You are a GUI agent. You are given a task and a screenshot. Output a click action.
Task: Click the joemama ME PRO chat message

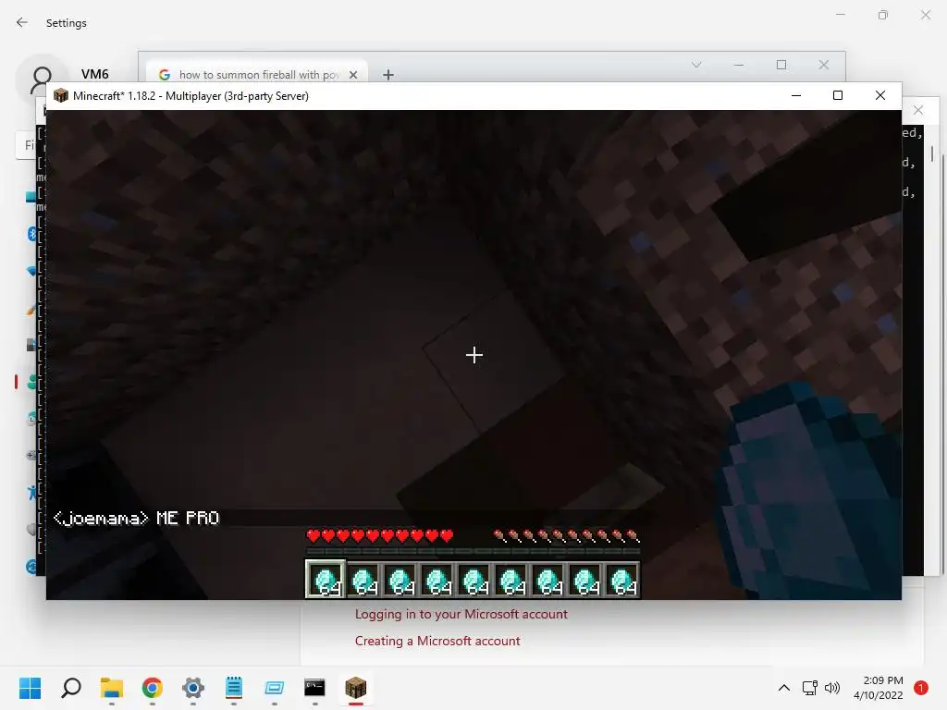pos(137,518)
